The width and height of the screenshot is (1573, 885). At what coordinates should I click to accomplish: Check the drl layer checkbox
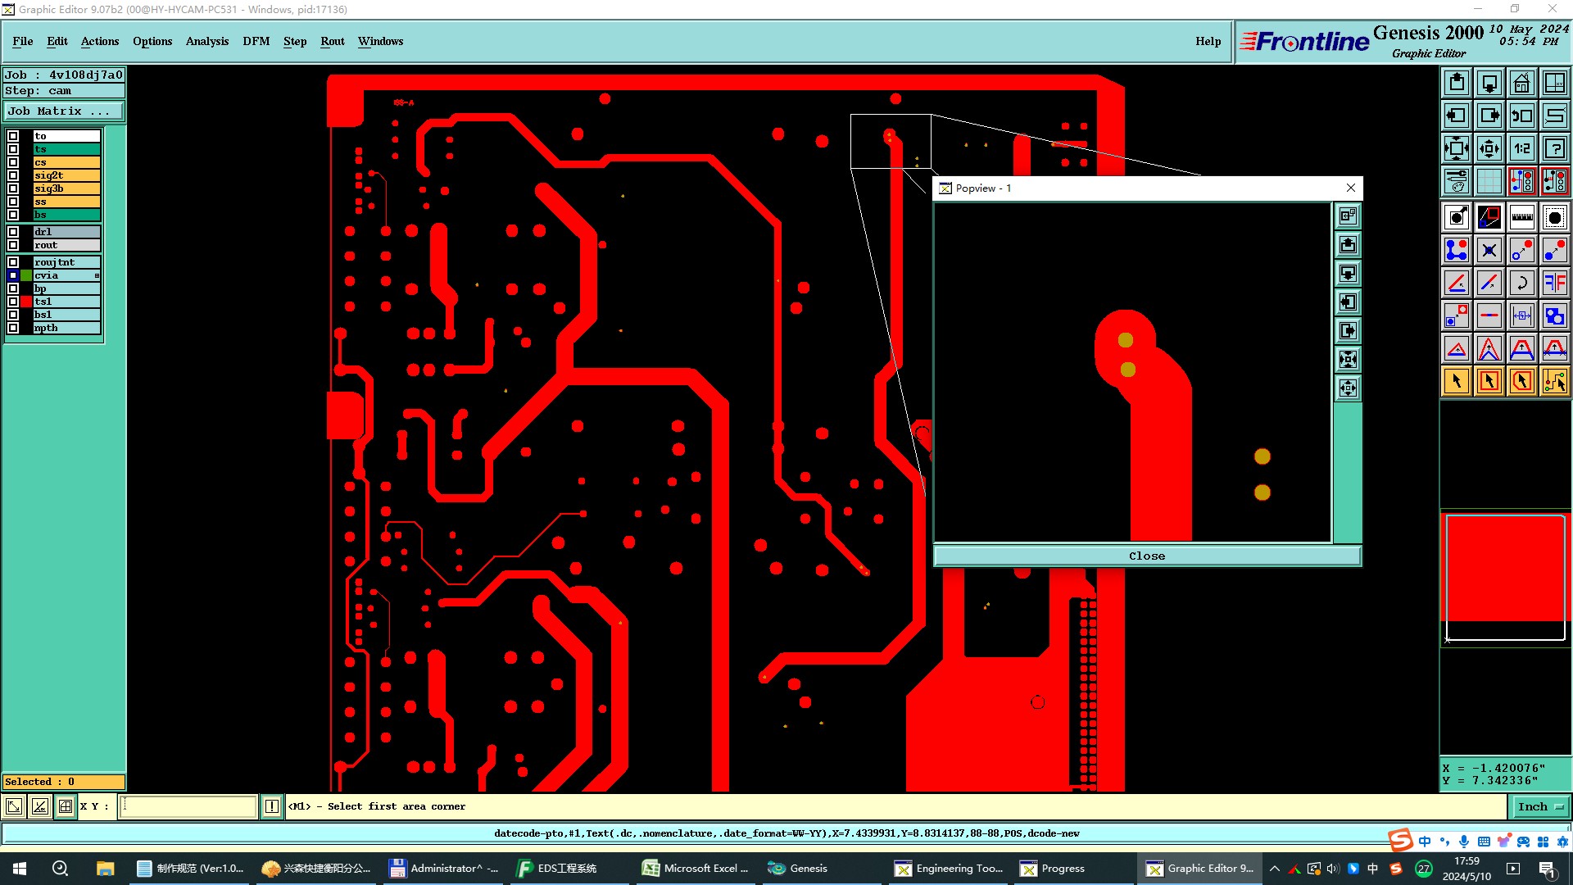point(13,232)
